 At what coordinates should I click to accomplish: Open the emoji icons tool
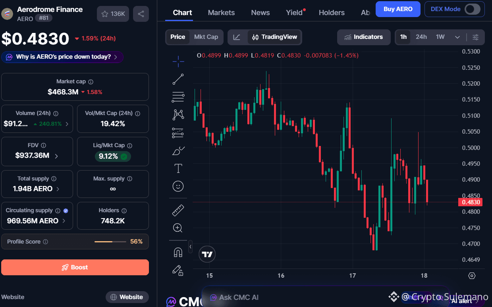point(178,186)
